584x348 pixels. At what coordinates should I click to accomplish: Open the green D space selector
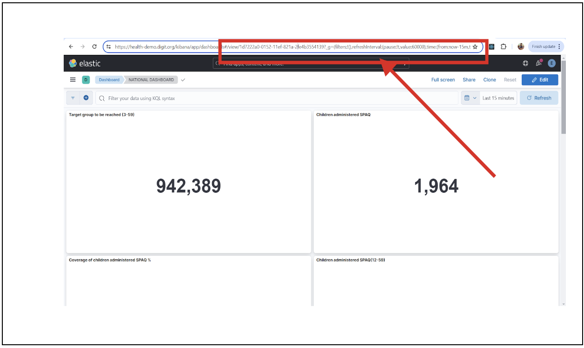click(x=86, y=80)
